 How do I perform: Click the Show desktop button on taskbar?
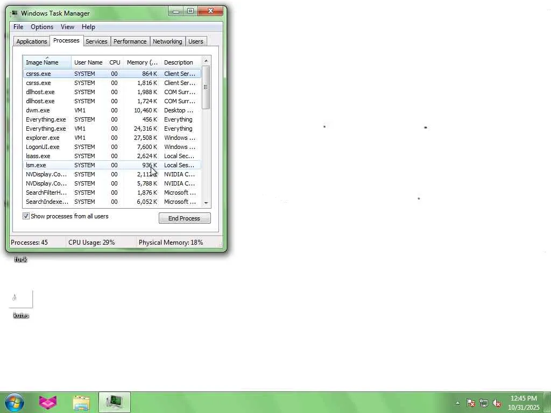pyautogui.click(x=547, y=402)
